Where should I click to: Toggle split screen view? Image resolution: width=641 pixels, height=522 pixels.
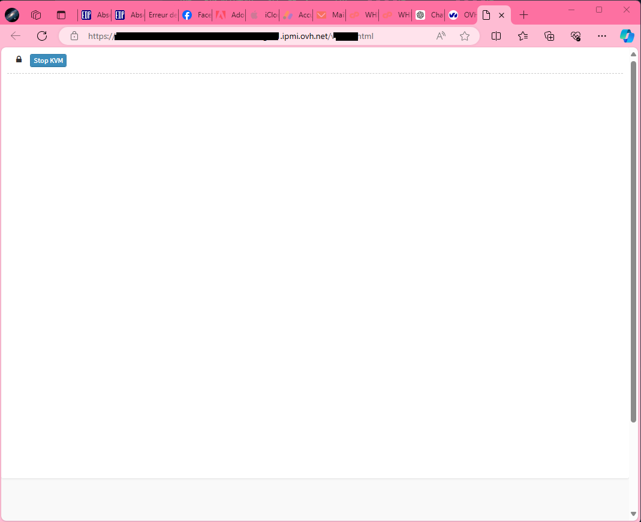coord(496,36)
